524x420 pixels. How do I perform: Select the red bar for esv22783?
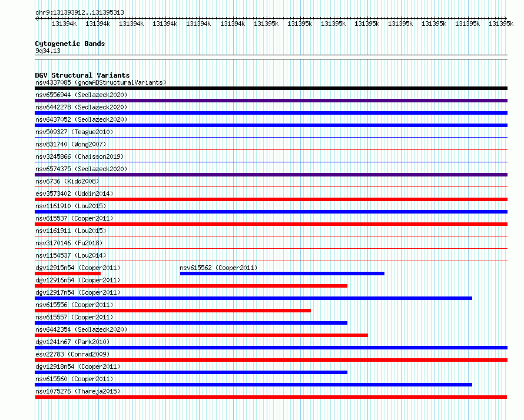[x=271, y=360]
